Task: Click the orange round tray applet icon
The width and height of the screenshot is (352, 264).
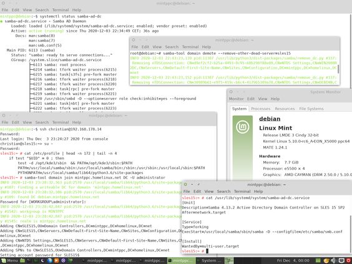Action: [326, 261]
